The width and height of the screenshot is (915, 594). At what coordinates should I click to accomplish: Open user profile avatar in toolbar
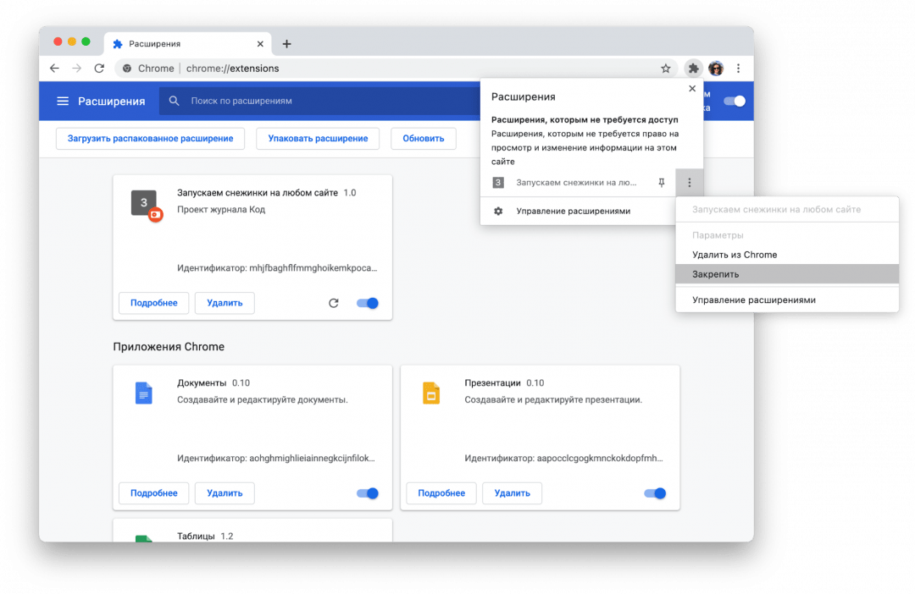pyautogui.click(x=716, y=69)
